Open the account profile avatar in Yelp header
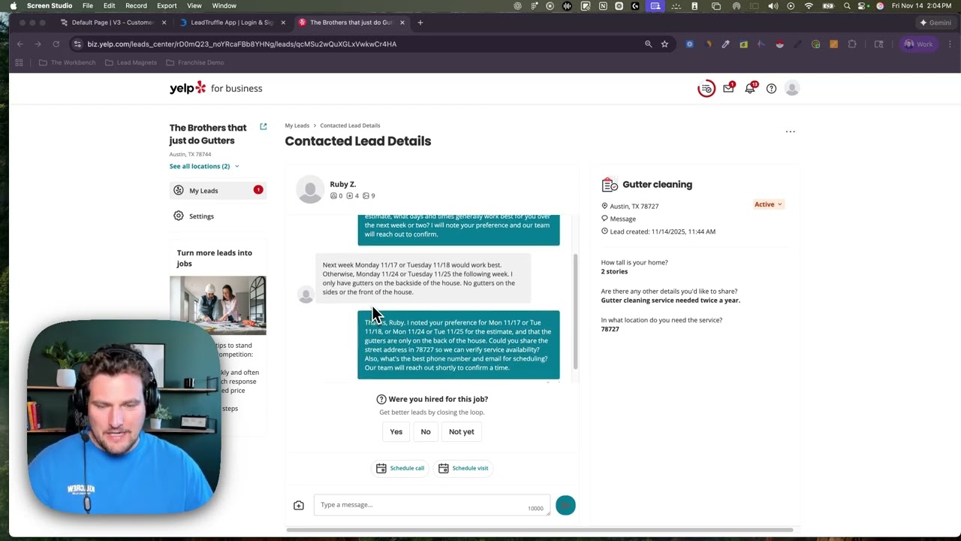Screen dimensions: 961x541 pyautogui.click(x=792, y=88)
